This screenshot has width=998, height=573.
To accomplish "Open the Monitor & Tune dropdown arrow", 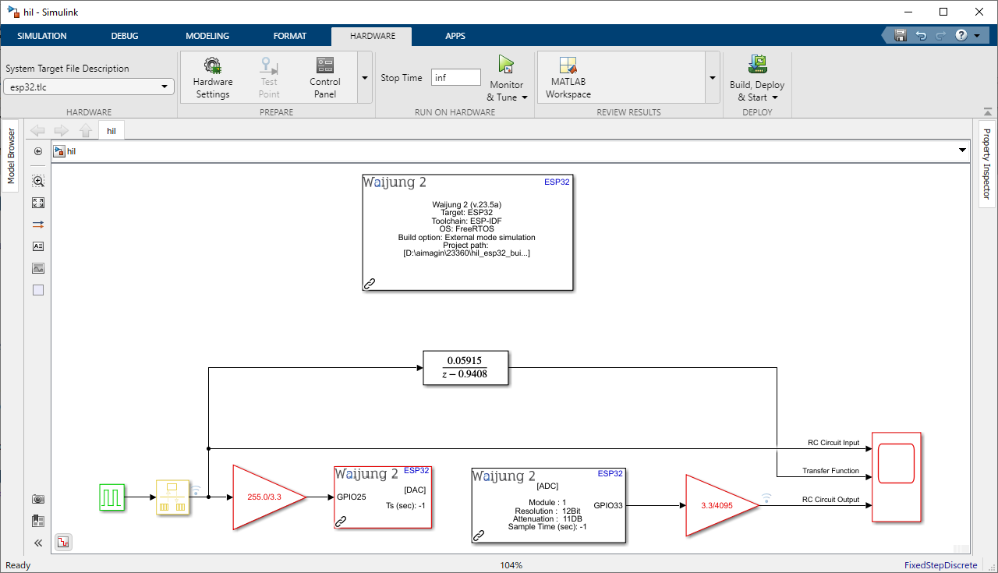I will [525, 97].
